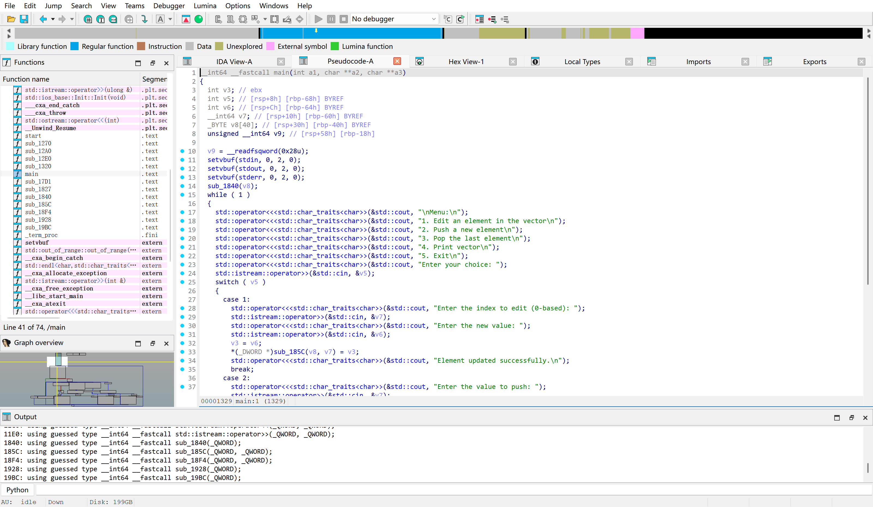Toggle breakpoint dot on line 14
This screenshot has width=873, height=507.
click(x=182, y=186)
